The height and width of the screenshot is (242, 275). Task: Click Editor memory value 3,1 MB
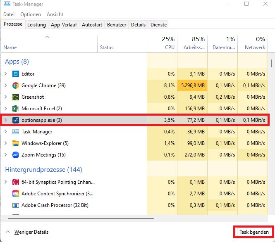tap(197, 74)
